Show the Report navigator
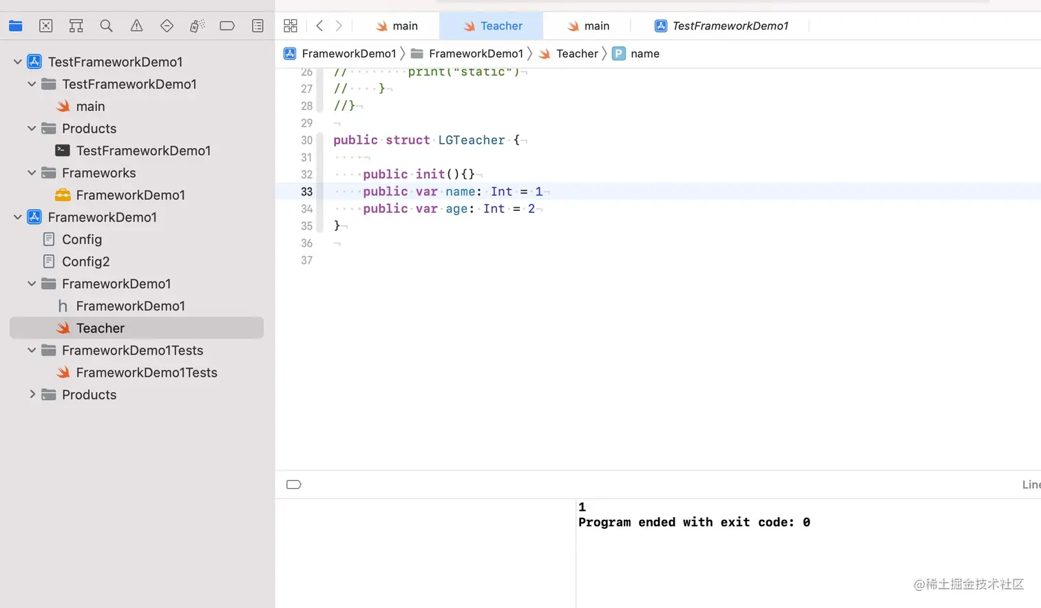 point(257,26)
